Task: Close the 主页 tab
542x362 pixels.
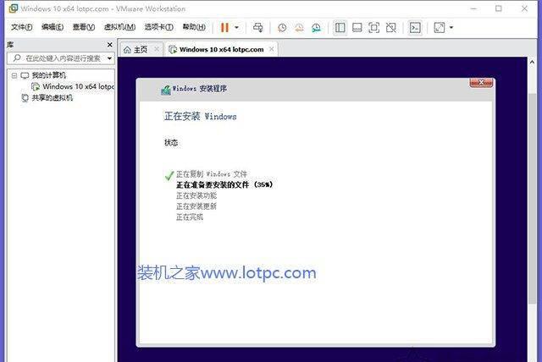Action: (157, 49)
